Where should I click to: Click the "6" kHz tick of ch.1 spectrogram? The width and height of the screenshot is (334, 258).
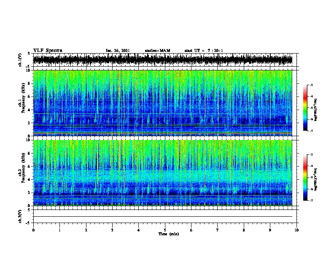(x=30, y=97)
